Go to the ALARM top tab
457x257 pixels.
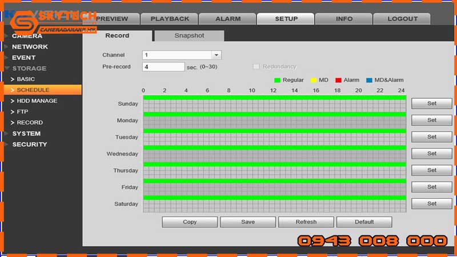click(x=227, y=19)
